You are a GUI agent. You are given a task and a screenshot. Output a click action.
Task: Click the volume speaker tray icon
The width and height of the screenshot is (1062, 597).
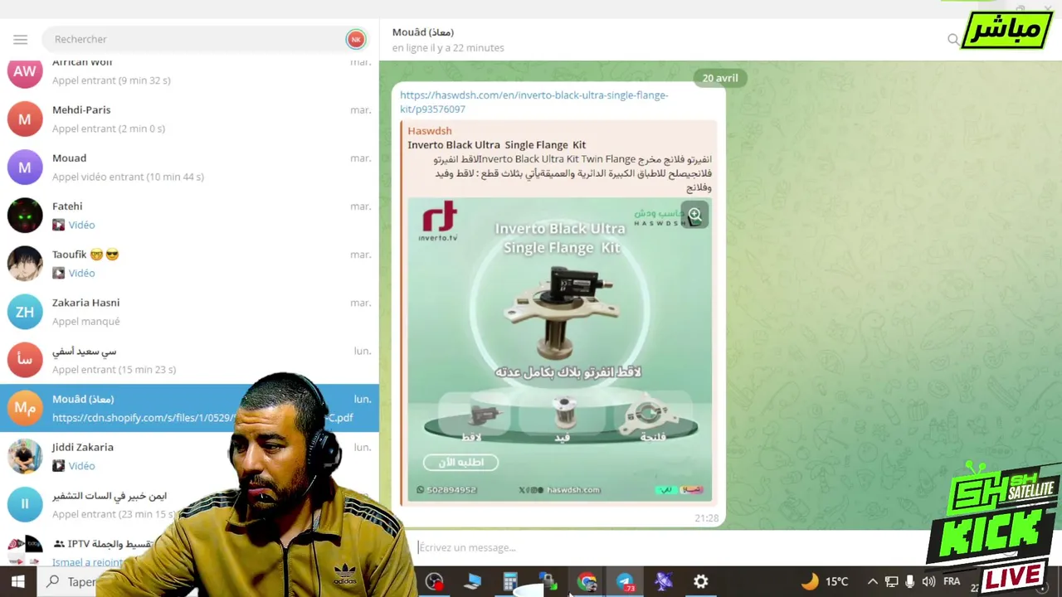coord(928,581)
